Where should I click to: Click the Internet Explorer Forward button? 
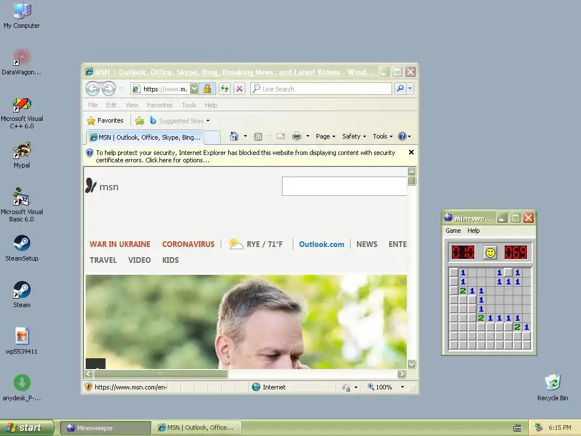tap(108, 89)
